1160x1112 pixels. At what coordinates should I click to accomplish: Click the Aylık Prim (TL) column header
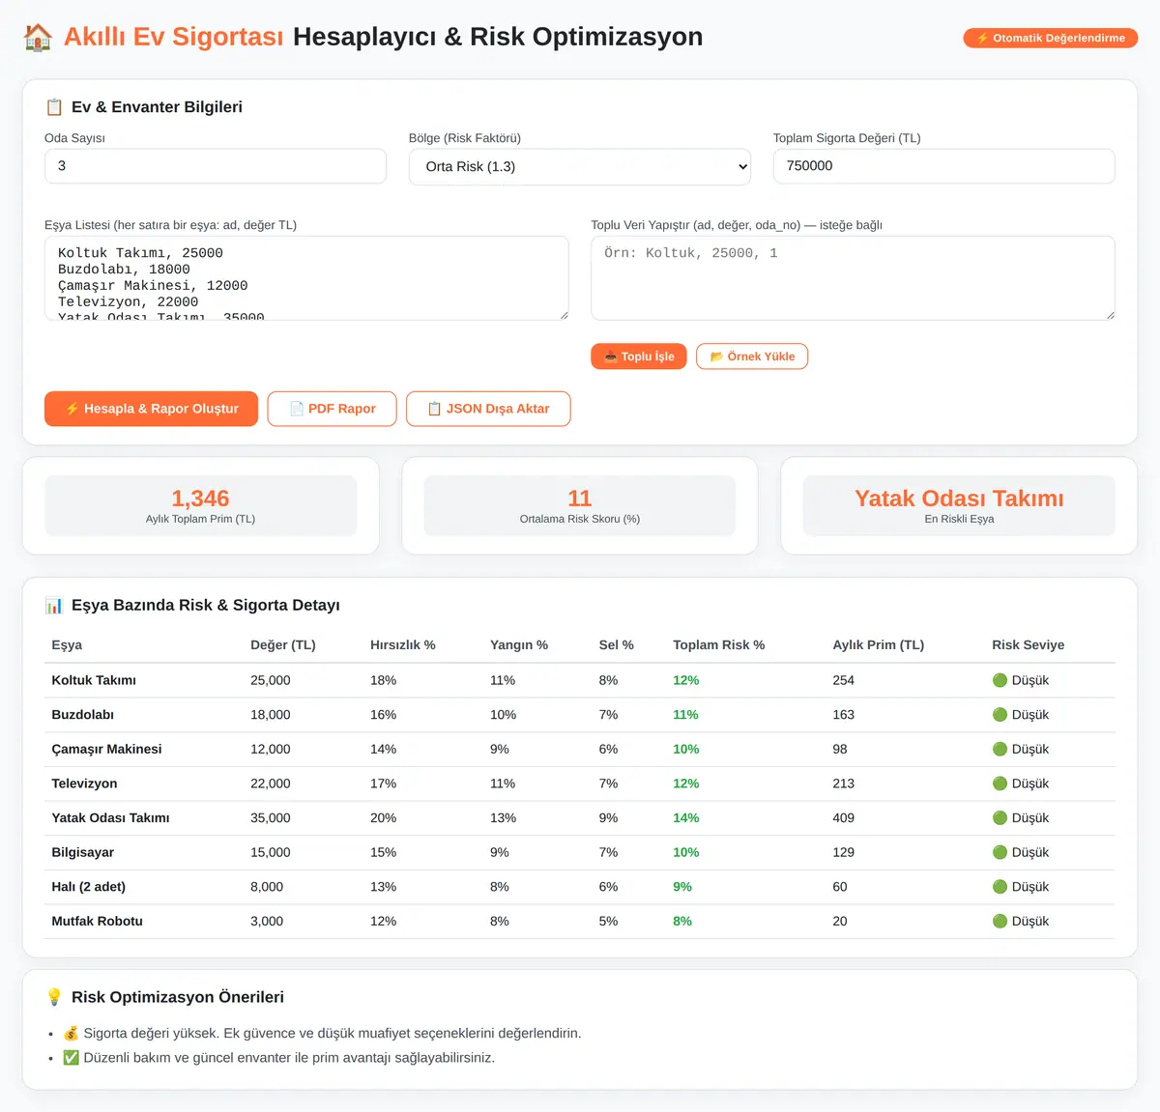(879, 645)
